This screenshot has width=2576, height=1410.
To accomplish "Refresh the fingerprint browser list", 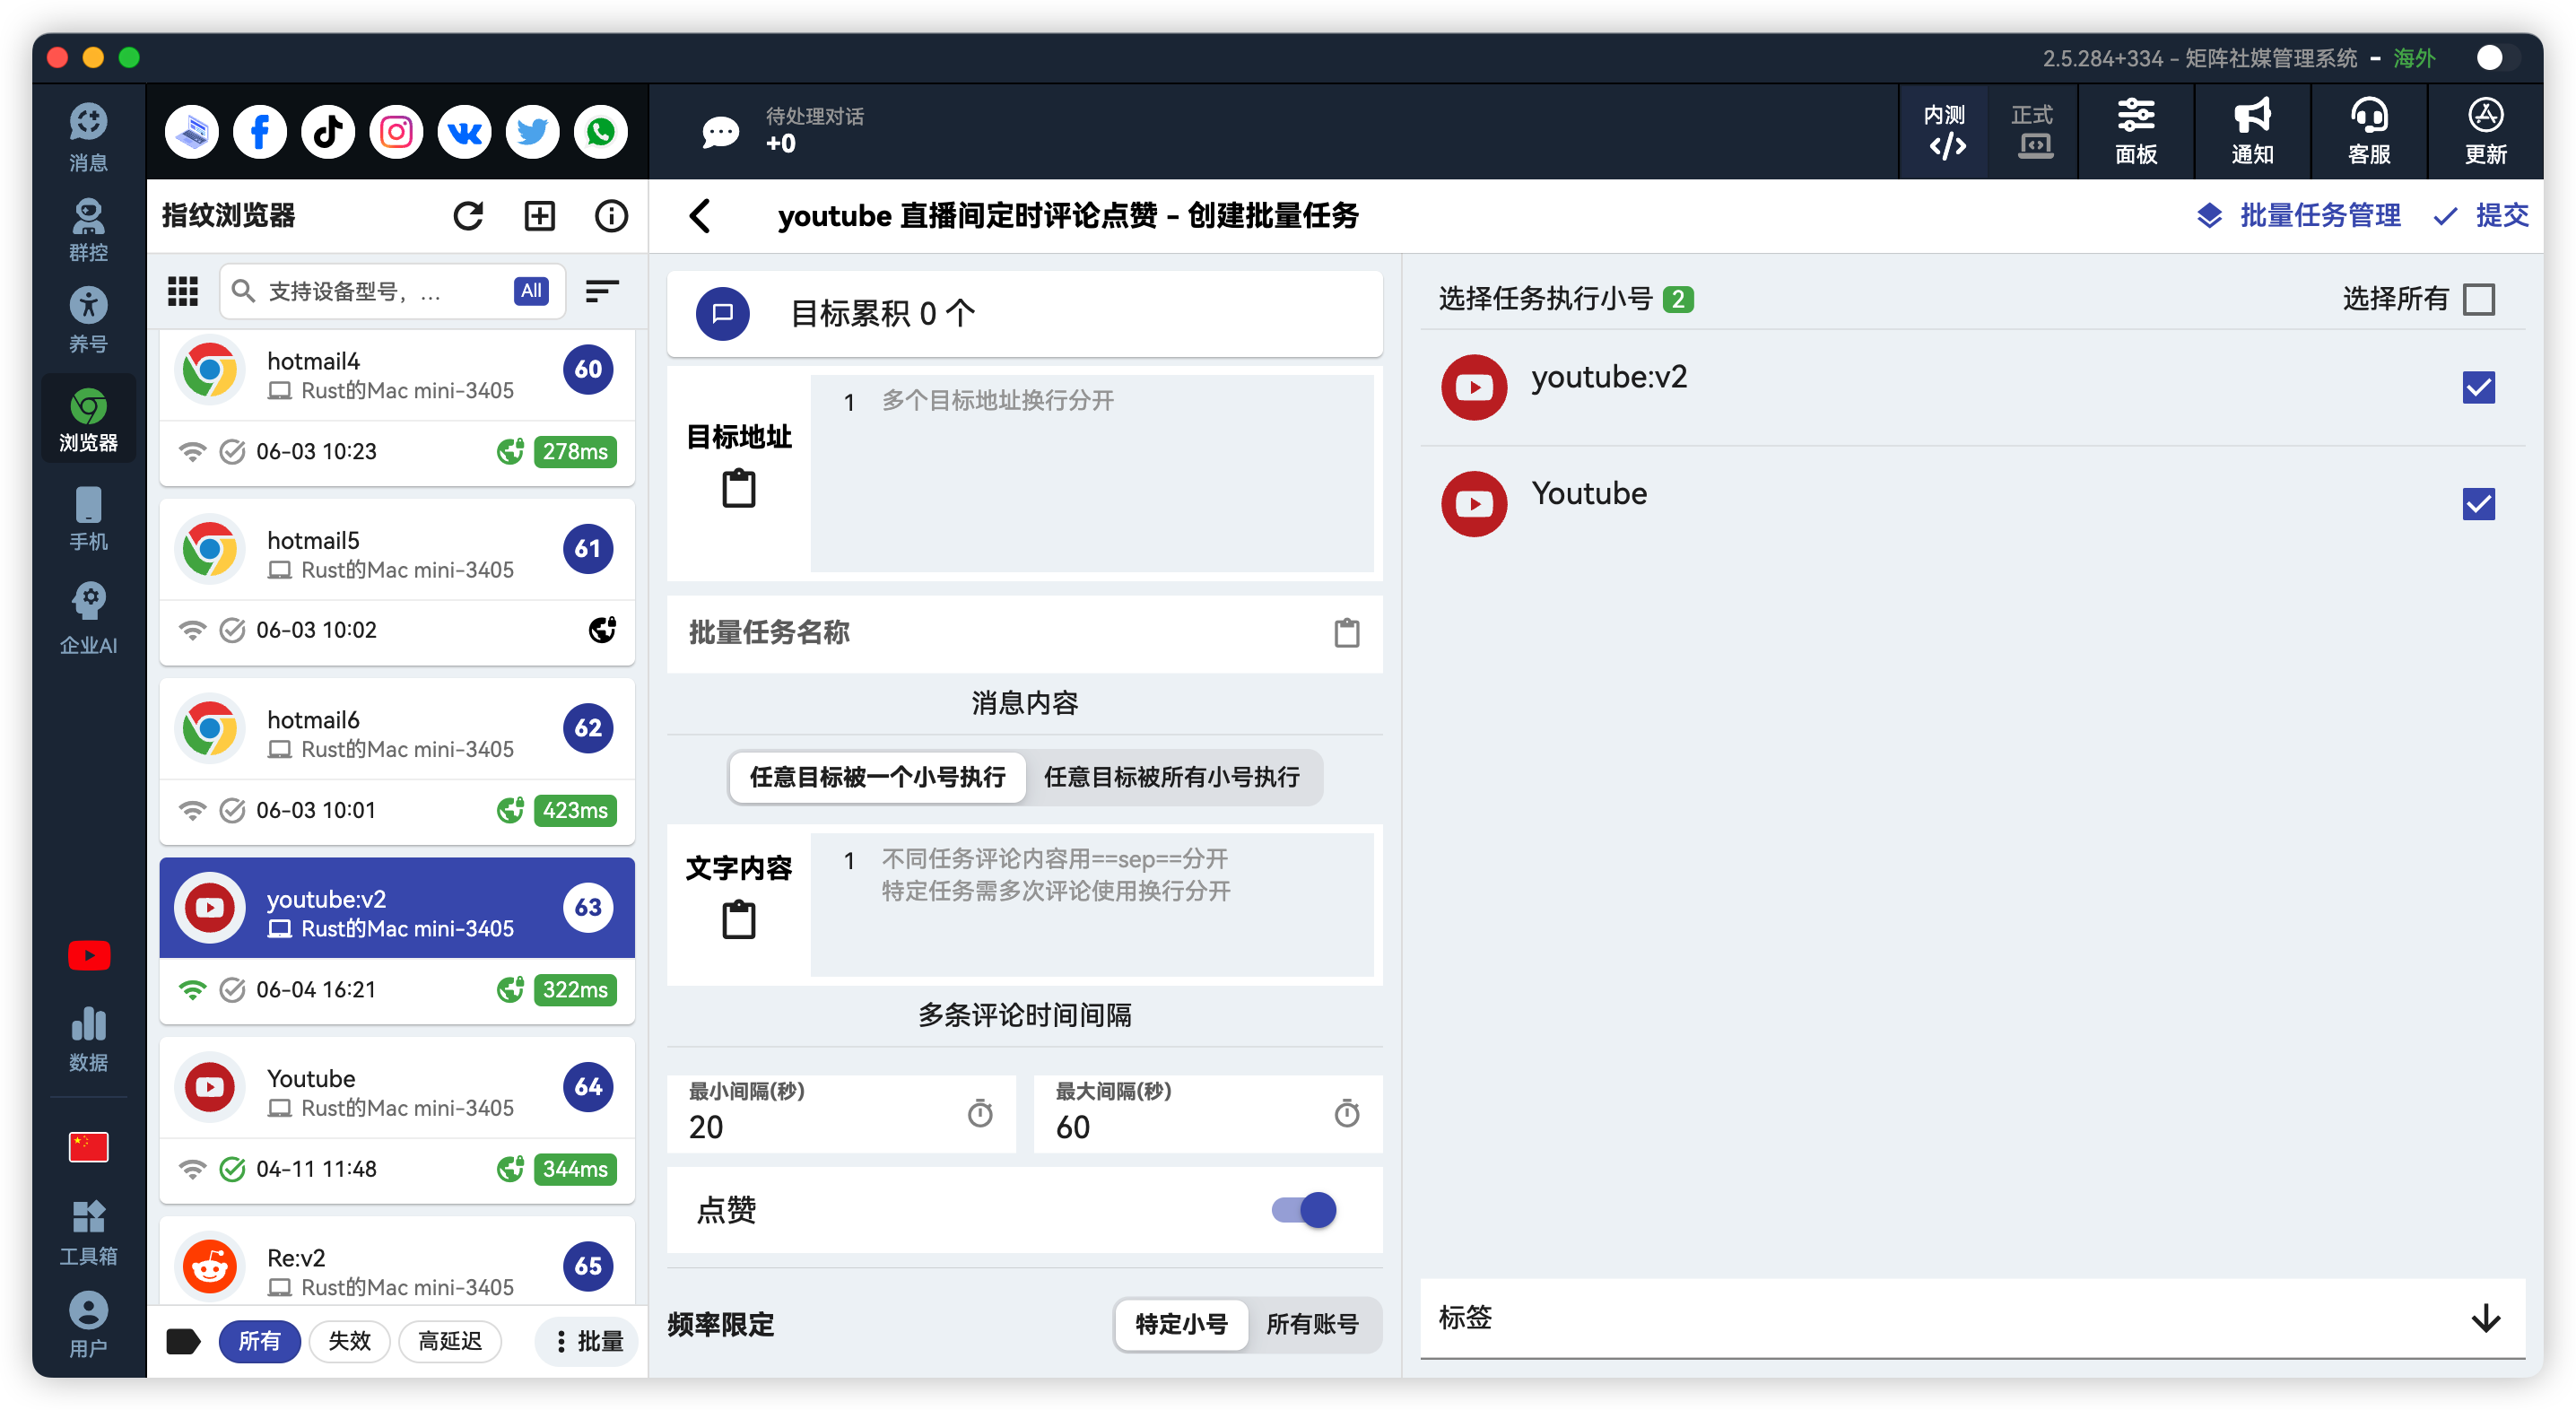I will 468,216.
